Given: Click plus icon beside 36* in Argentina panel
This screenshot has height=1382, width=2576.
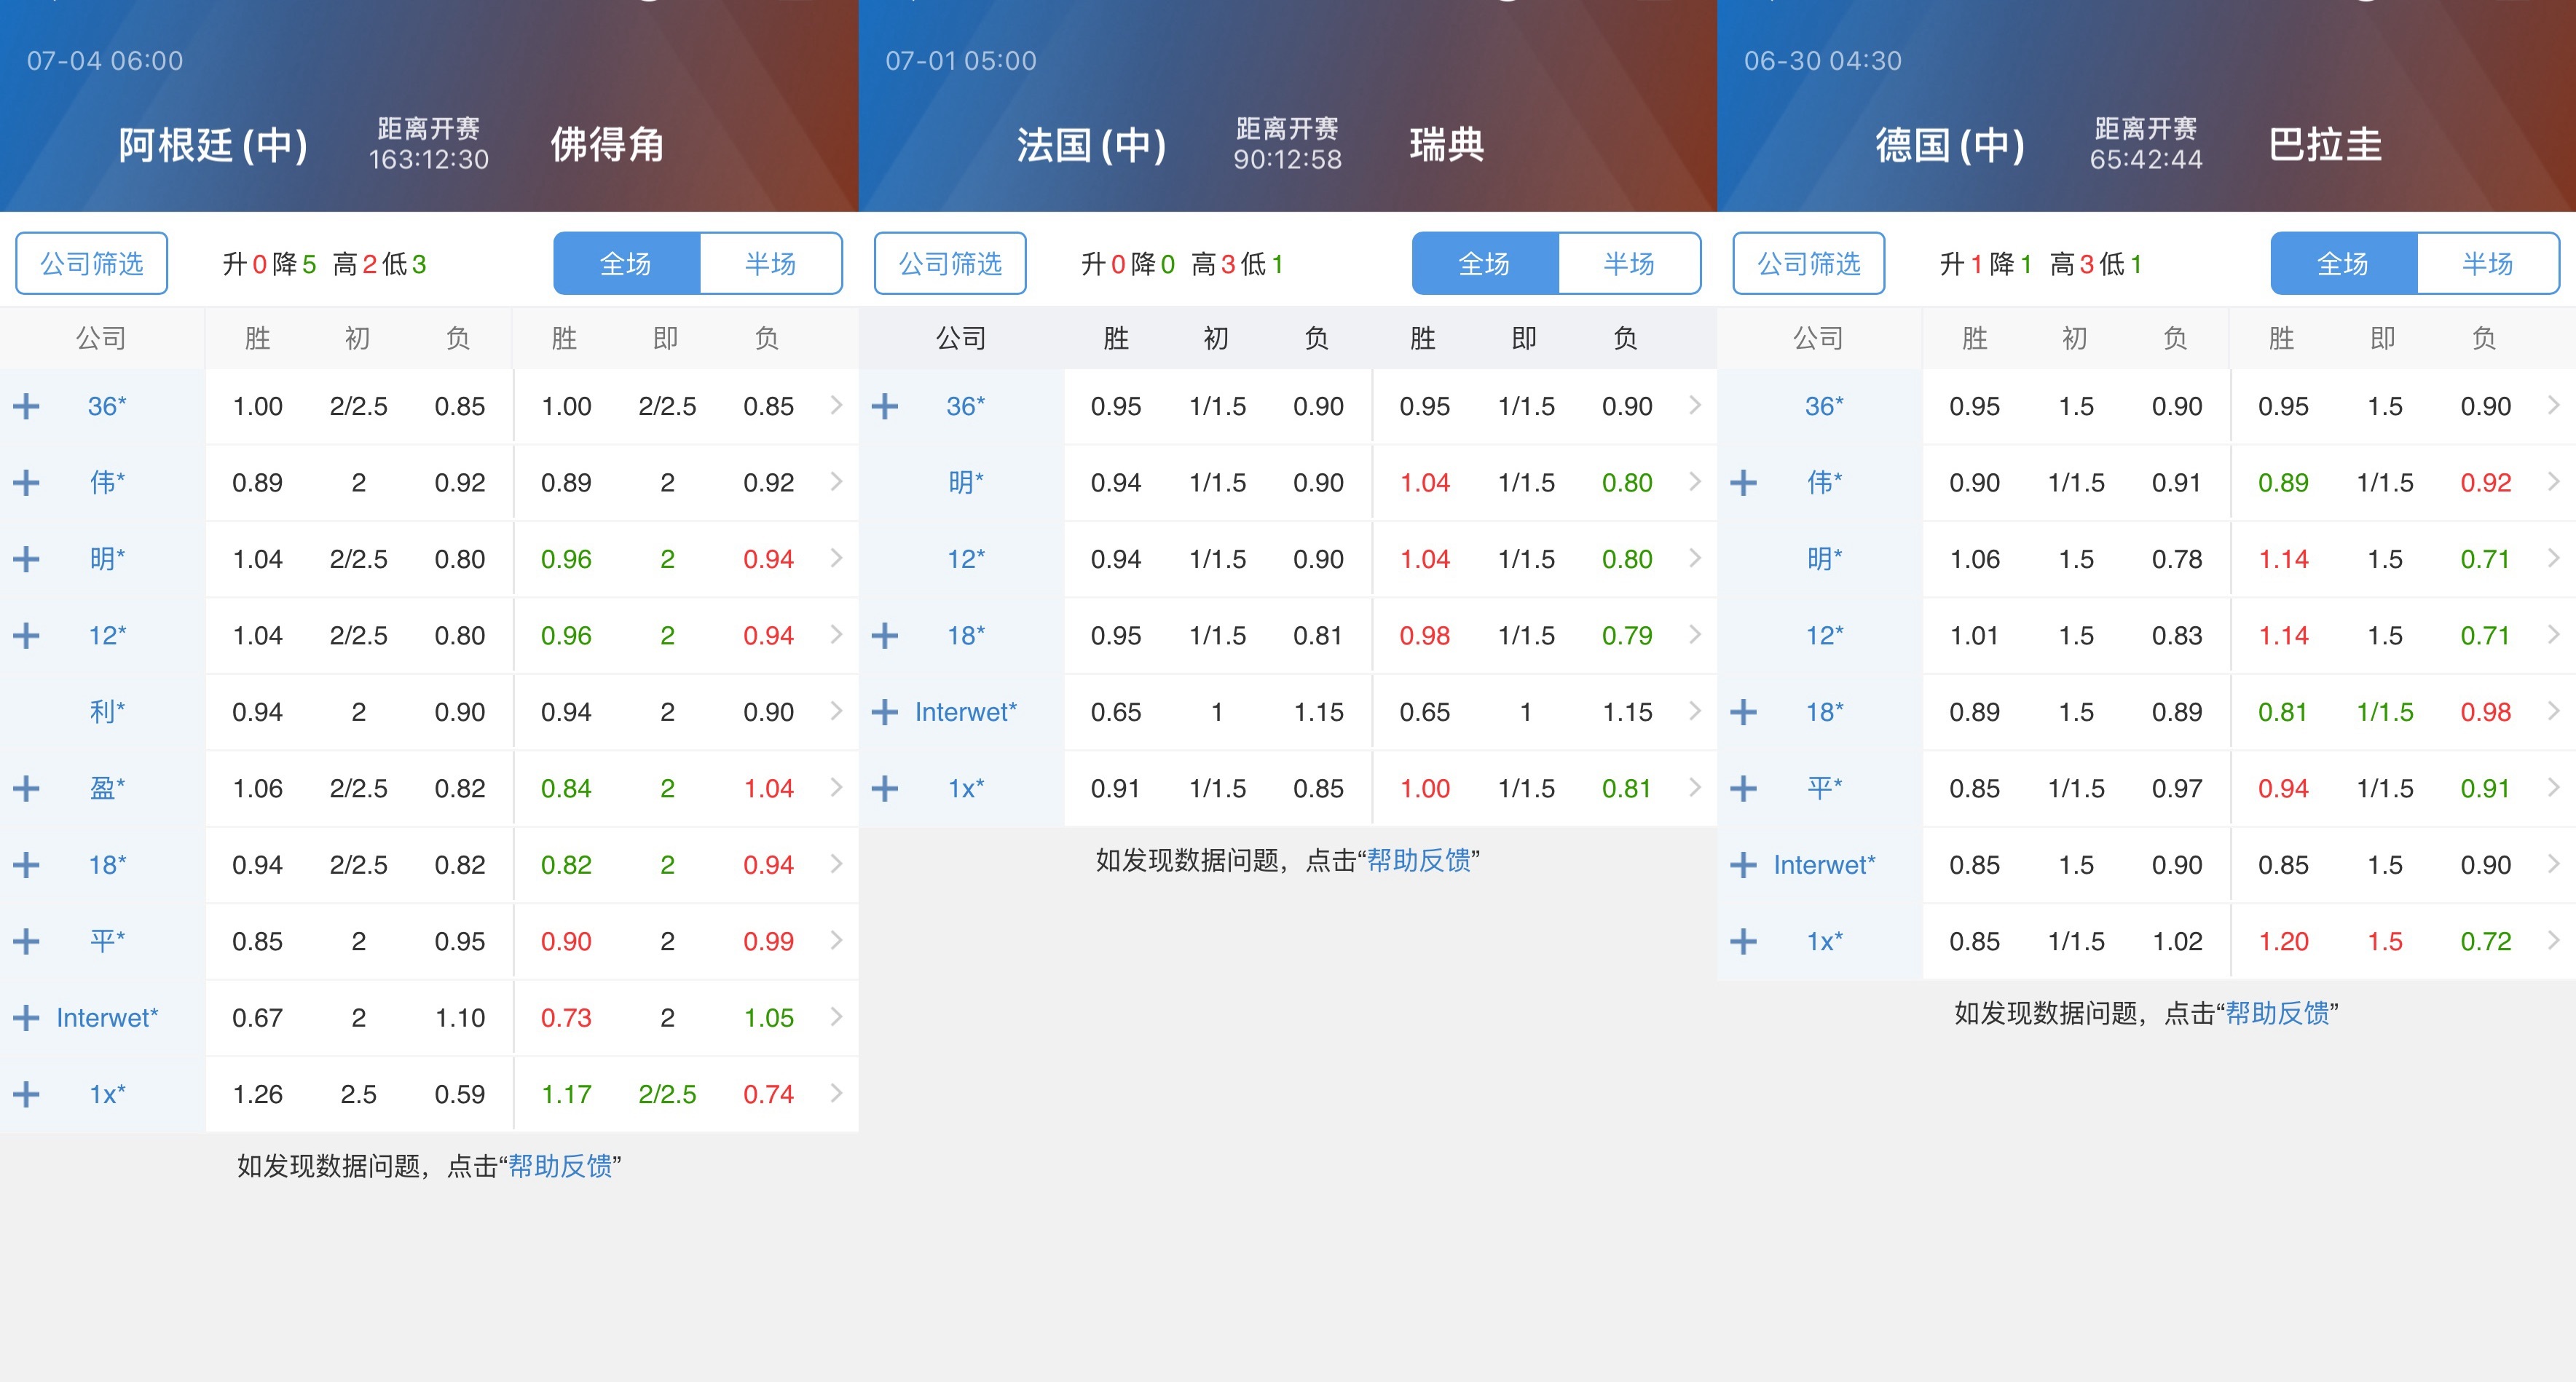Looking at the screenshot, I should coord(26,406).
